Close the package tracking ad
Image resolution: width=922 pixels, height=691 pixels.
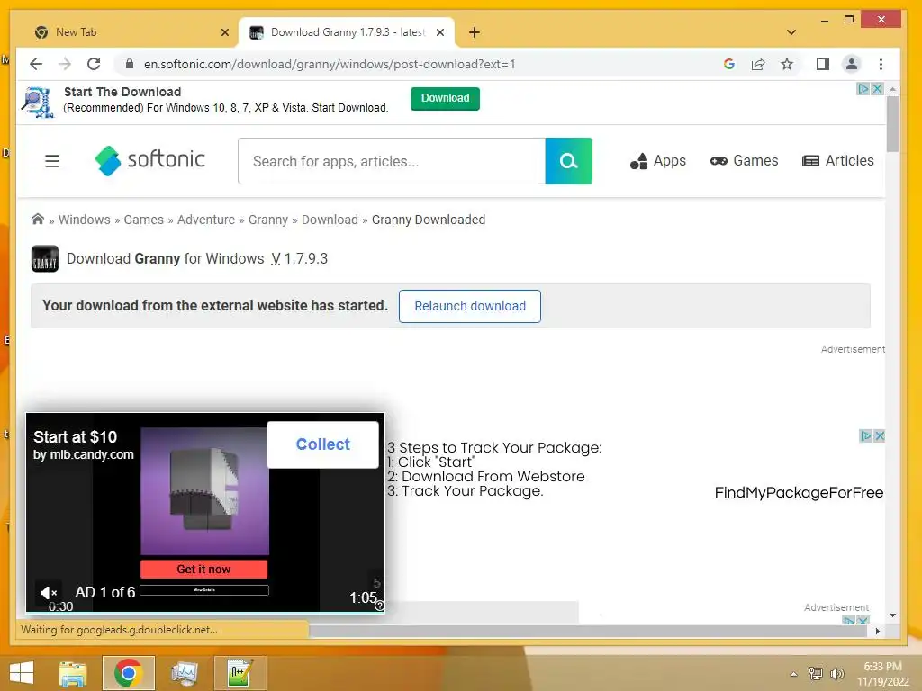[x=880, y=436]
